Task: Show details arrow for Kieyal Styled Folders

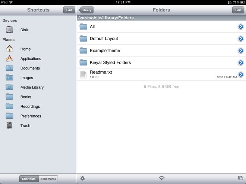Action: [x=240, y=62]
